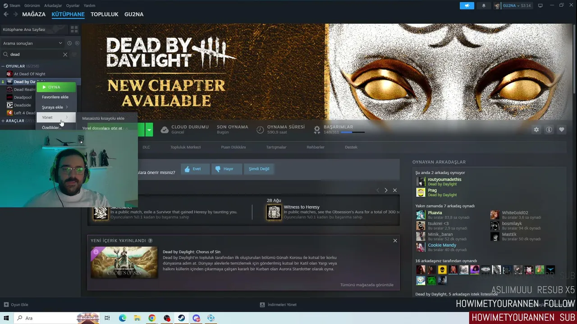The width and height of the screenshot is (577, 324).
Task: Open Discord from the taskbar
Action: tap(197, 318)
